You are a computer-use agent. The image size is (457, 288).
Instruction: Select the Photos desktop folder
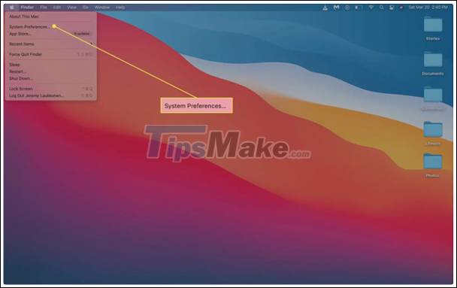point(433,165)
